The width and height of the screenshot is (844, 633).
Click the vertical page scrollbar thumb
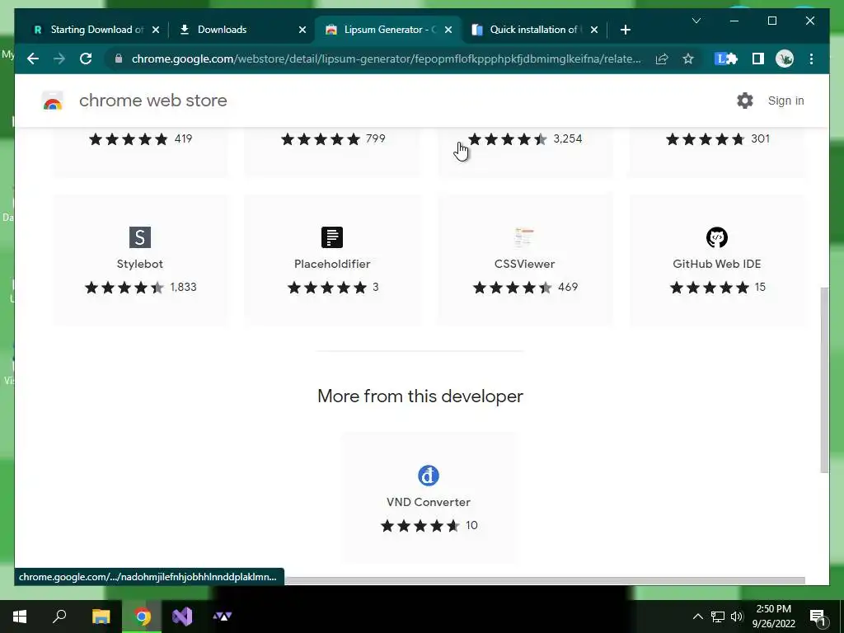click(824, 380)
